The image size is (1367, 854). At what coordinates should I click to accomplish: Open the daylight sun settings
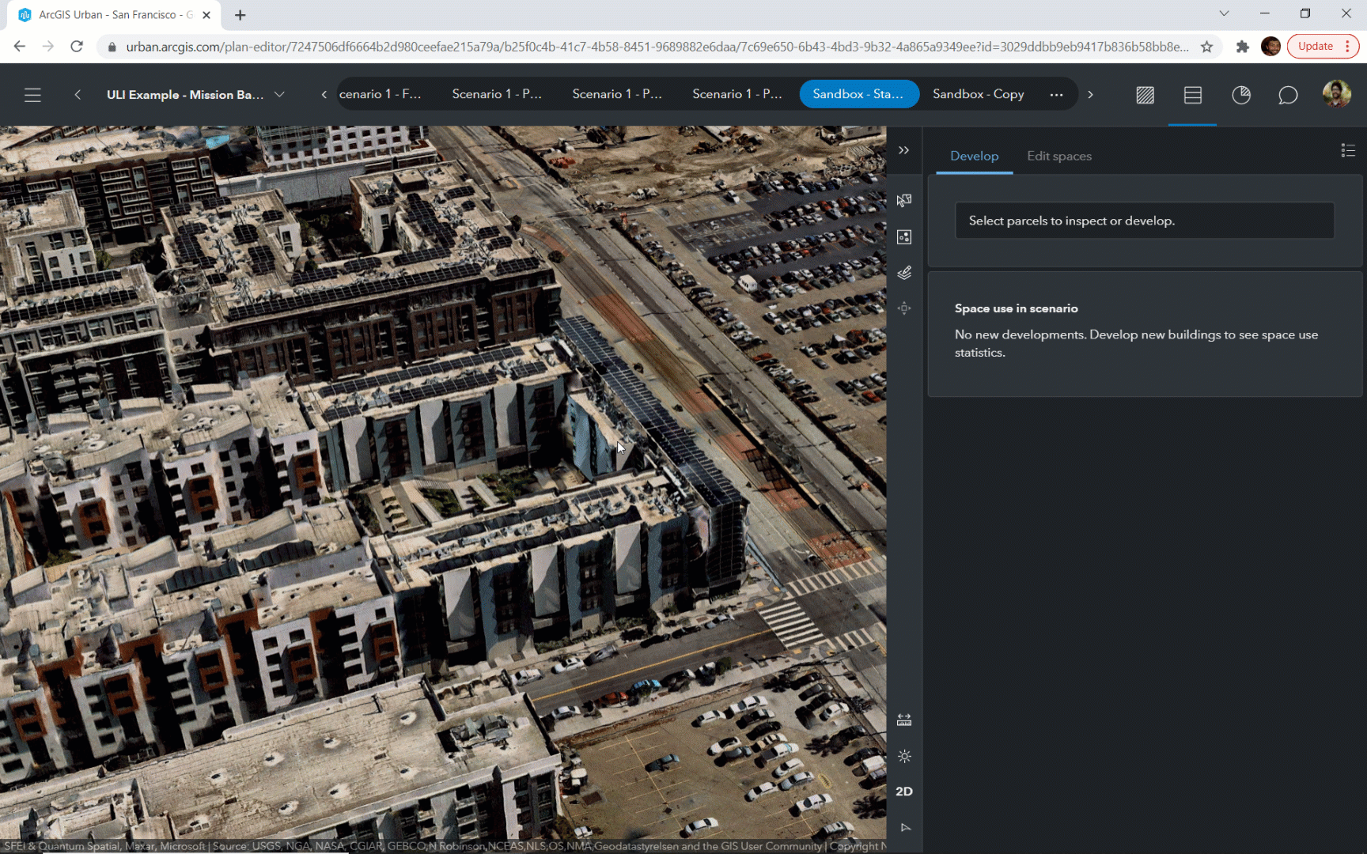point(904,756)
